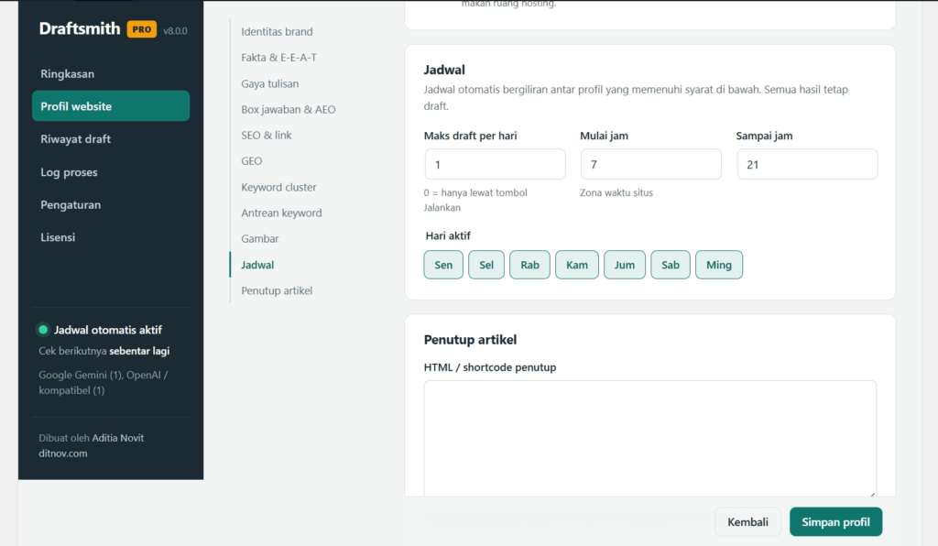Jump to SEO & link section
Viewport: 938px width, 546px height.
click(267, 136)
